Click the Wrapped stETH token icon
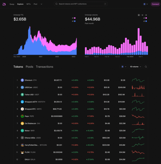Image resolution: width=161 pixels, height=164 pixels. point(22,102)
